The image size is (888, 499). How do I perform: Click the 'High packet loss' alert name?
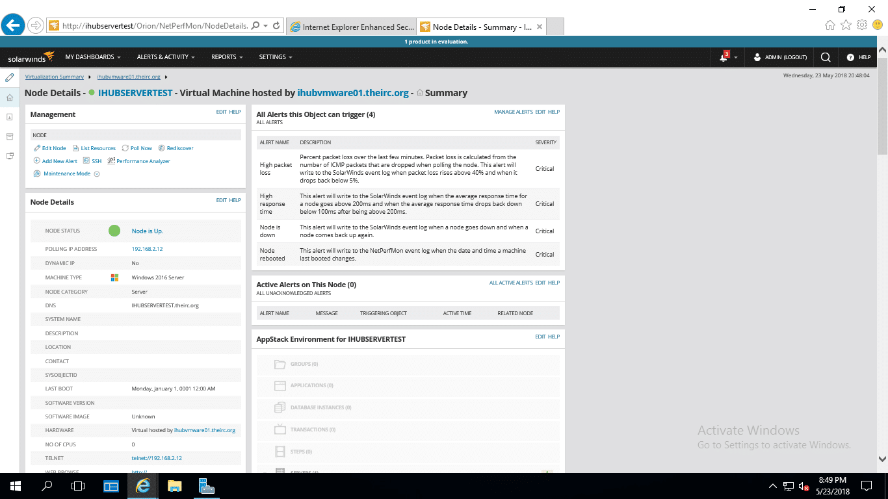pos(276,169)
